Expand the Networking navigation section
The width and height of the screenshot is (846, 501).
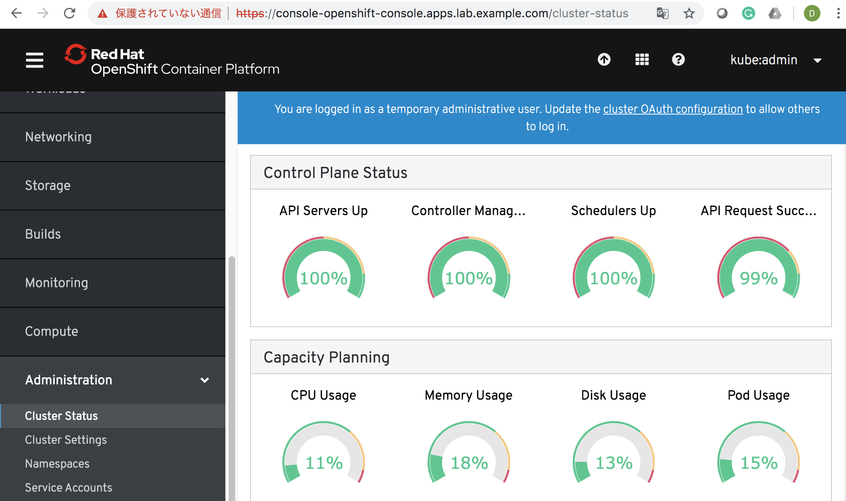coord(58,137)
